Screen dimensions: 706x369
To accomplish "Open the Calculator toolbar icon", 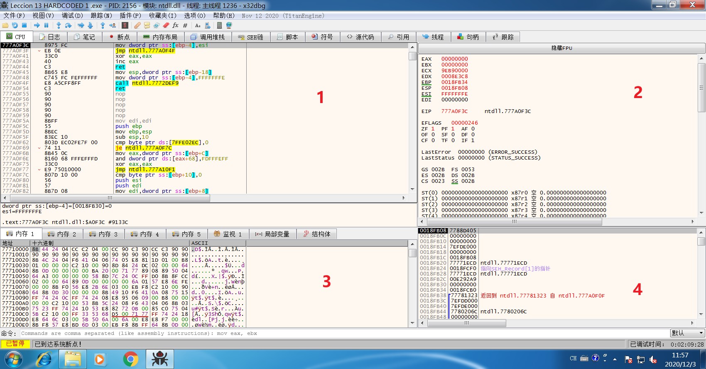I will coord(219,25).
